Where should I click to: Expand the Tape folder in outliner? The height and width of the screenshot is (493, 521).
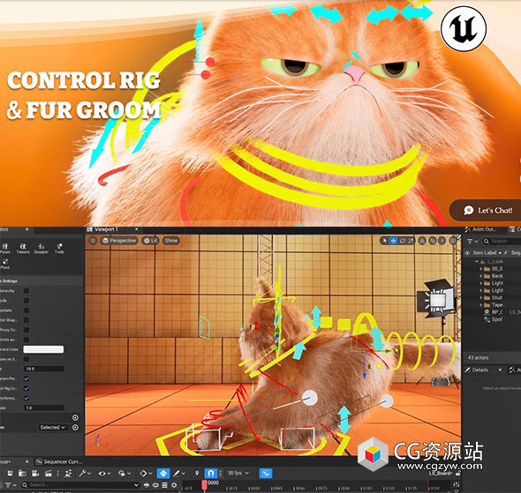480,305
